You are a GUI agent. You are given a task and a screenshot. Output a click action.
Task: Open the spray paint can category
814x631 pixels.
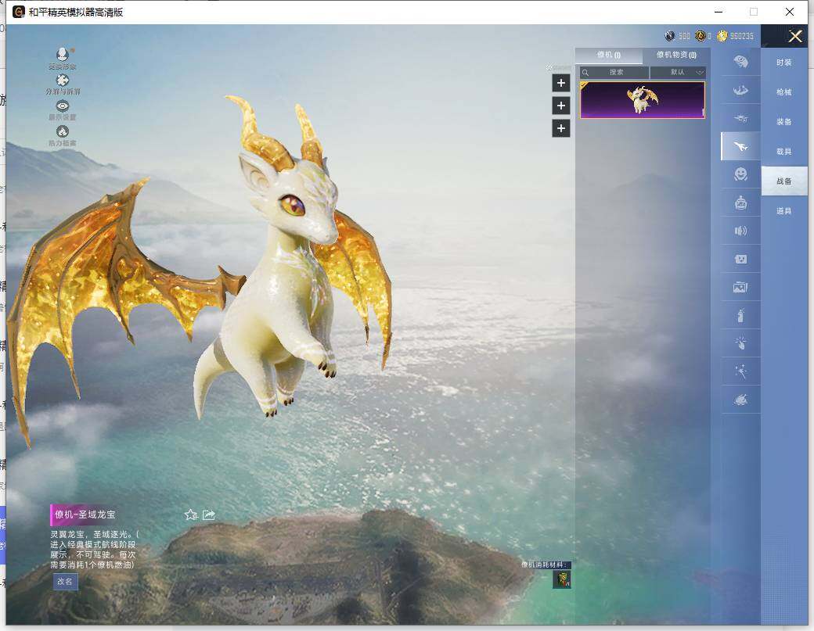740,316
